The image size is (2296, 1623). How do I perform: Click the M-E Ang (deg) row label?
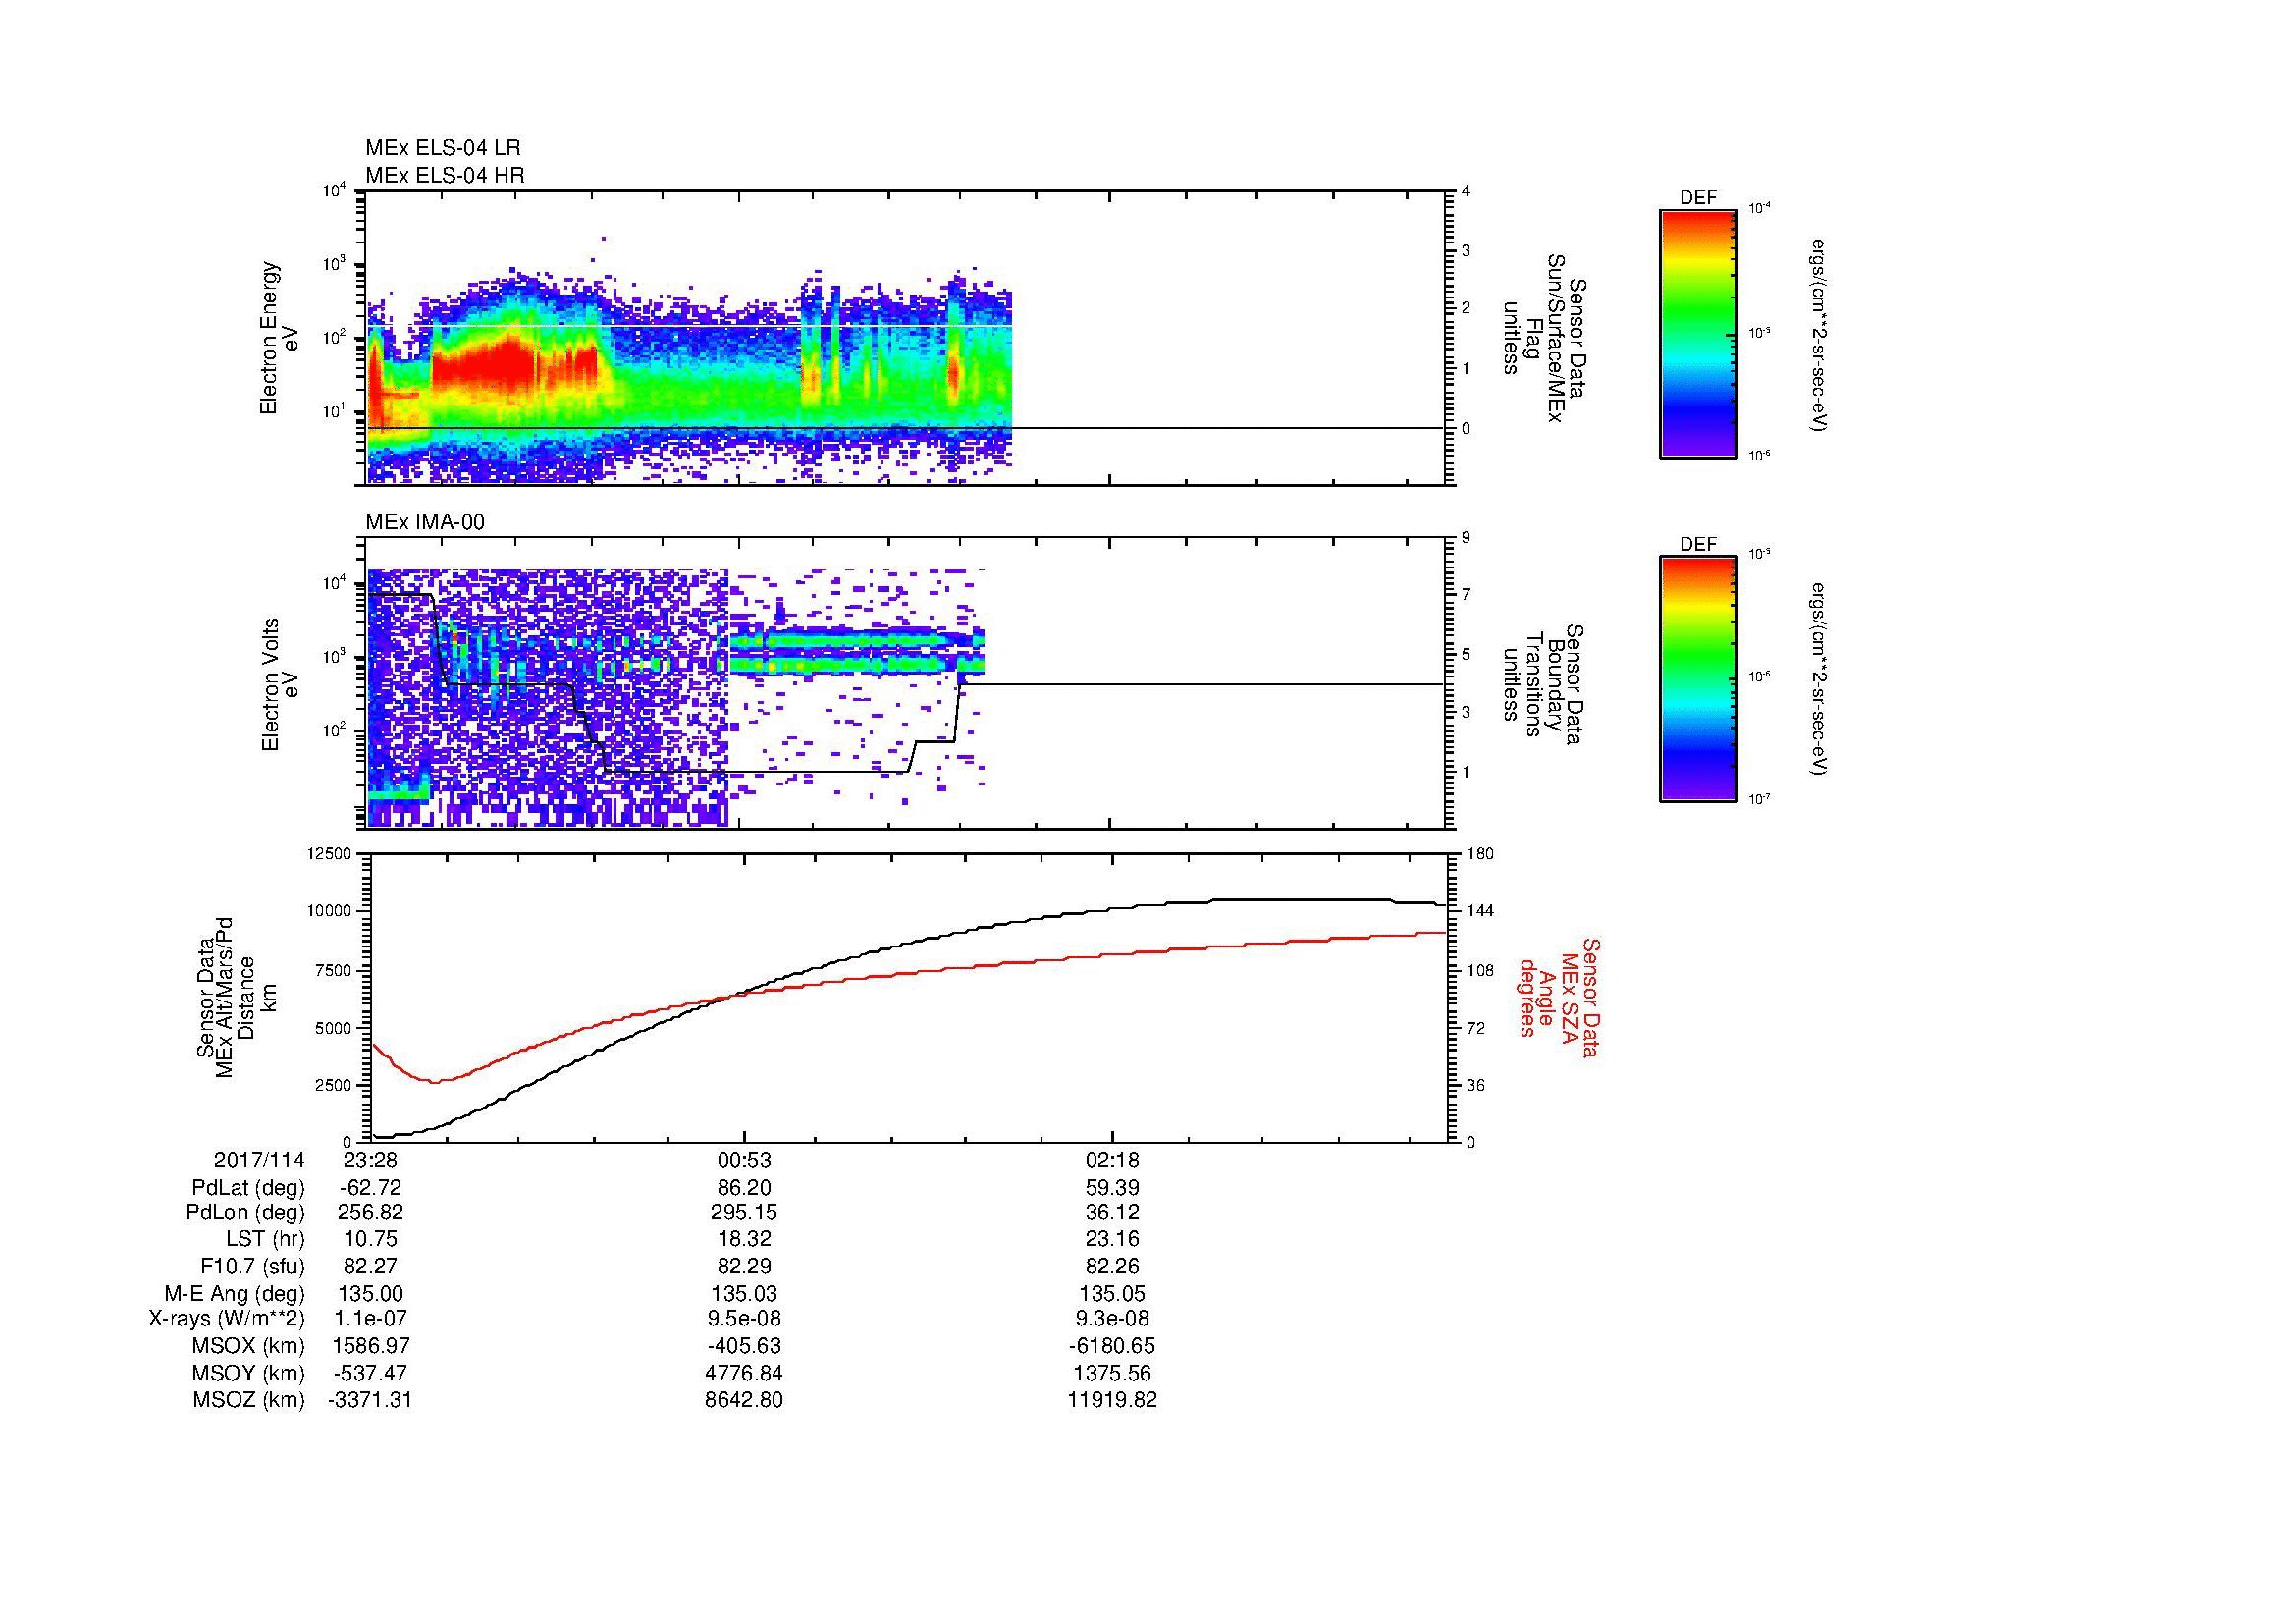(x=234, y=1293)
